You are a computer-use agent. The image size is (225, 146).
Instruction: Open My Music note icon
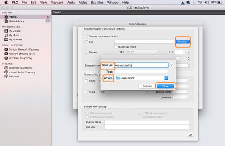click(x=6, y=35)
